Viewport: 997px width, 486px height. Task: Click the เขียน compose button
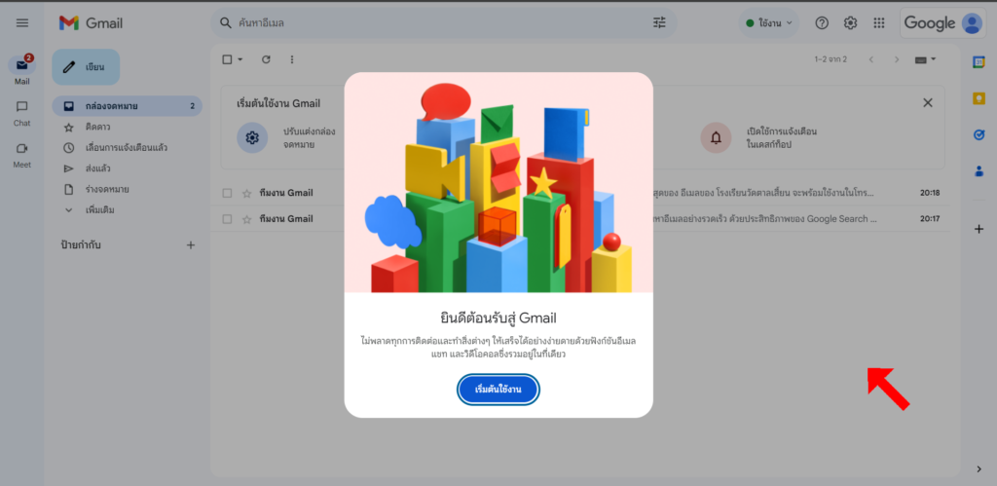86,67
